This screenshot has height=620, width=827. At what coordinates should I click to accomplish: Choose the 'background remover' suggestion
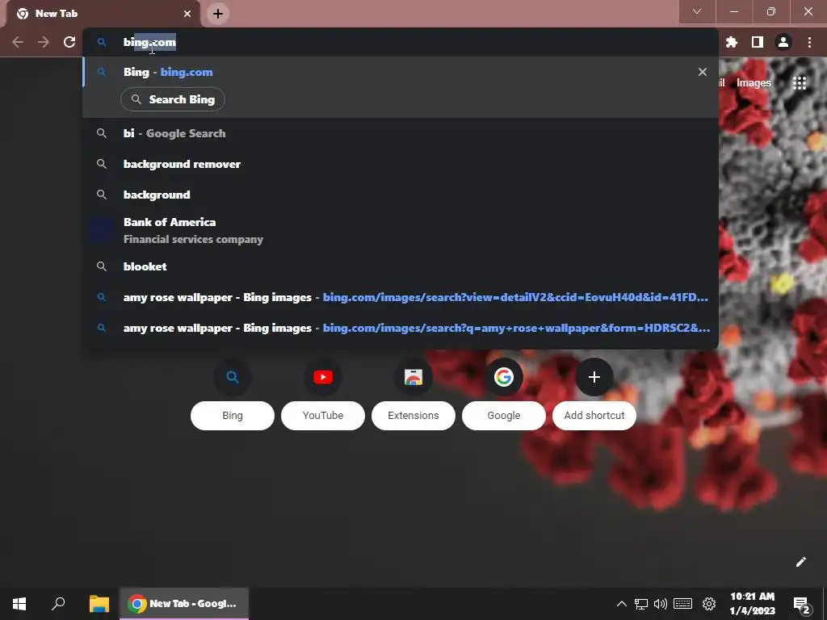(x=401, y=164)
